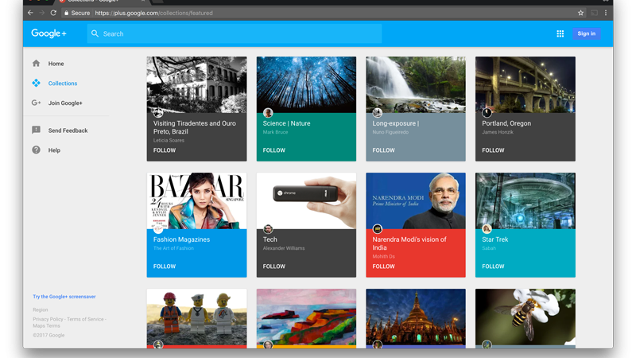
Task: Follow the Fashion Magazines collection
Action: coord(165,267)
